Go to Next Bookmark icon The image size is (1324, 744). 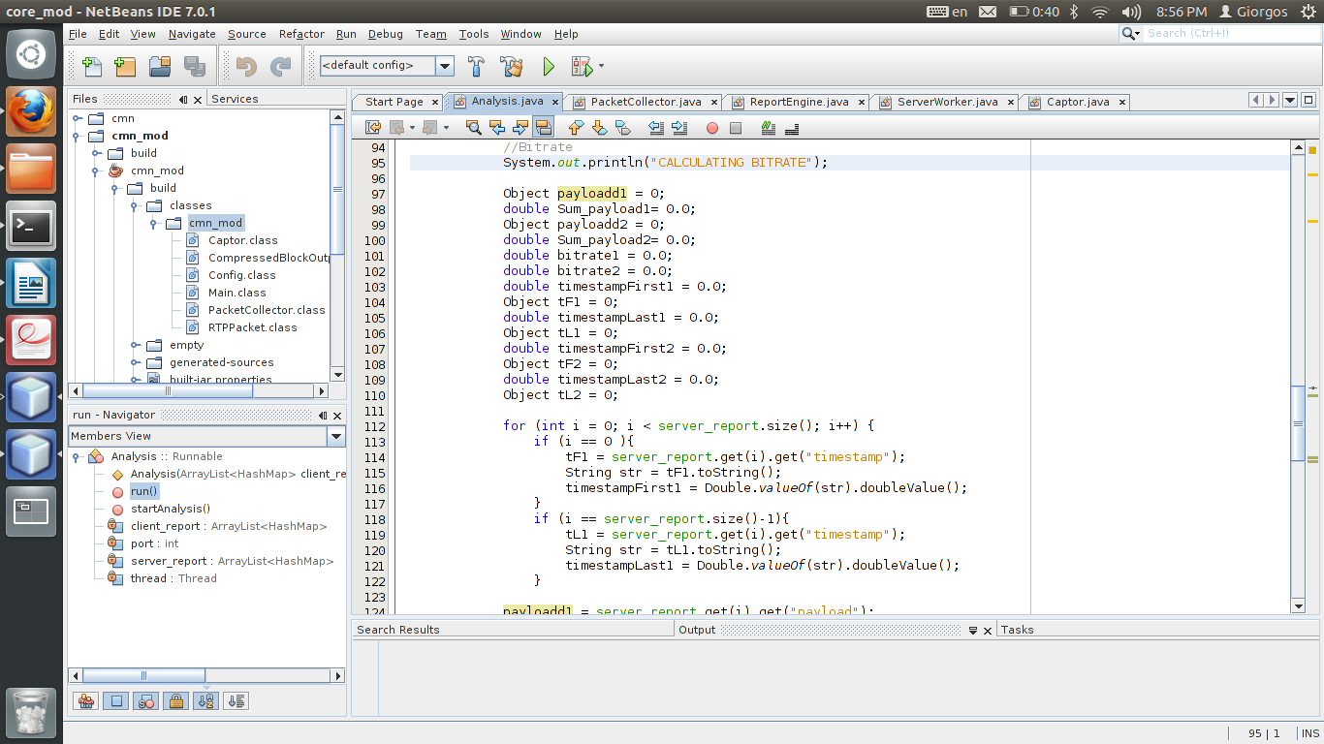coord(599,127)
